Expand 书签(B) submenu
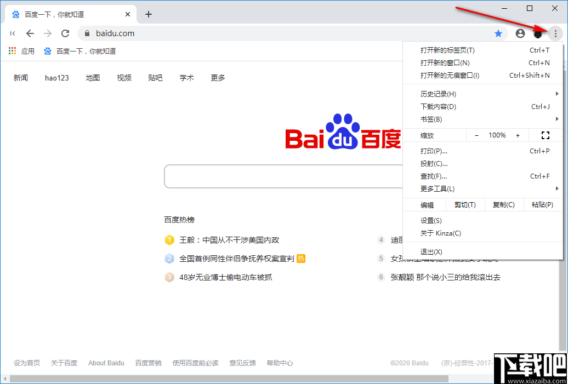The height and width of the screenshot is (384, 568). pos(483,119)
